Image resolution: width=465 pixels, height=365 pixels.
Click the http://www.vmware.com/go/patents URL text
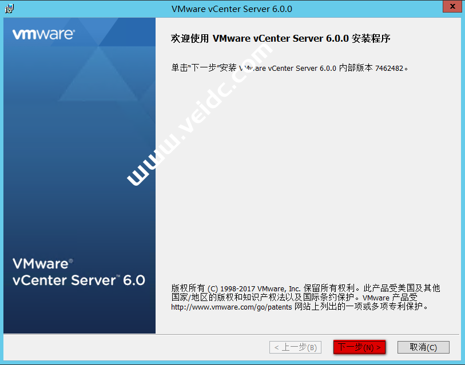232,307
